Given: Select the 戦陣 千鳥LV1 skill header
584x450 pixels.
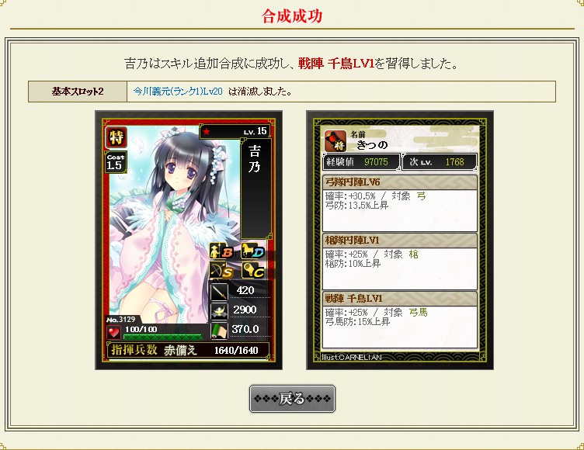Looking at the screenshot, I should point(399,299).
